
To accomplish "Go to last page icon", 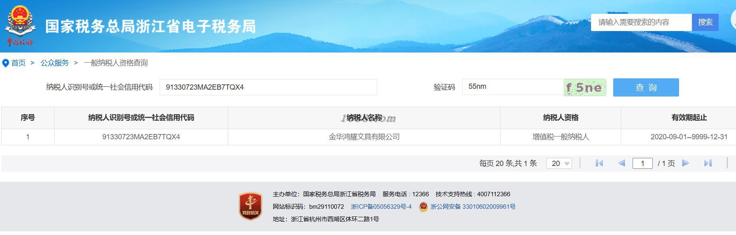I will point(708,163).
